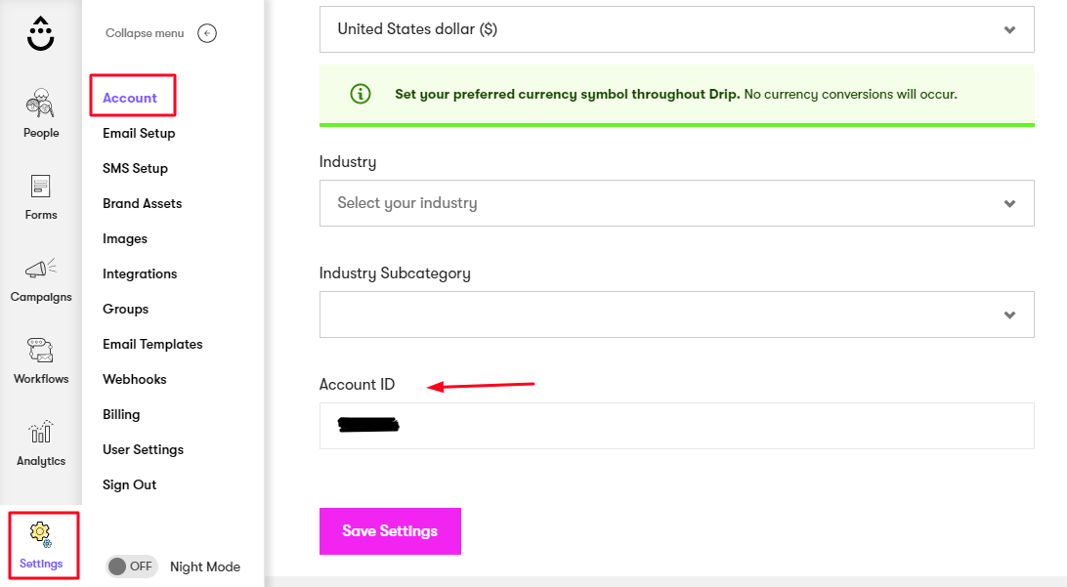Open the United States dollar currency dropdown
1067x587 pixels.
click(676, 29)
